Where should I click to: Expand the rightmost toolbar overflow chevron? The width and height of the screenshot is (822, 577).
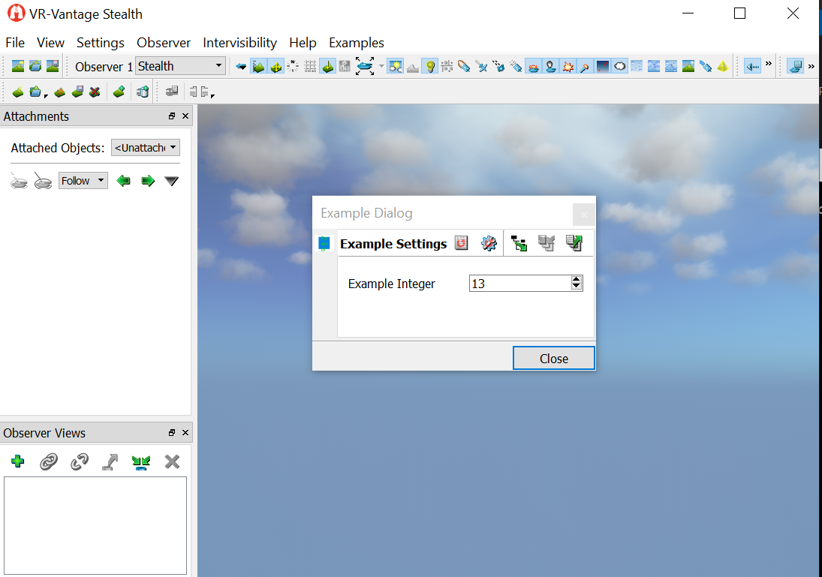pos(811,66)
